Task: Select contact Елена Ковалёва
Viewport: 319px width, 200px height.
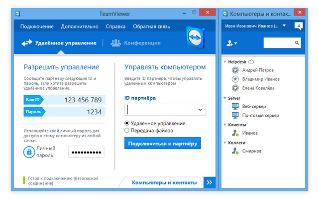Action: pos(258,88)
